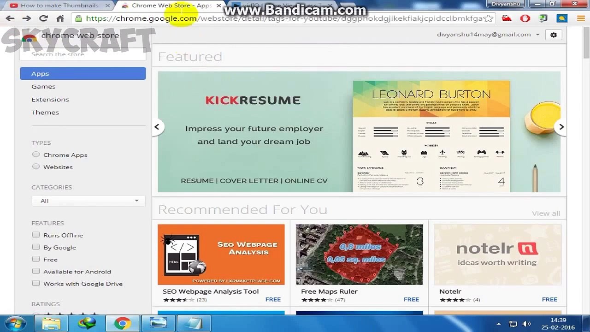590x332 pixels.
Task: Expand the Categories All dropdown
Action: click(x=88, y=201)
